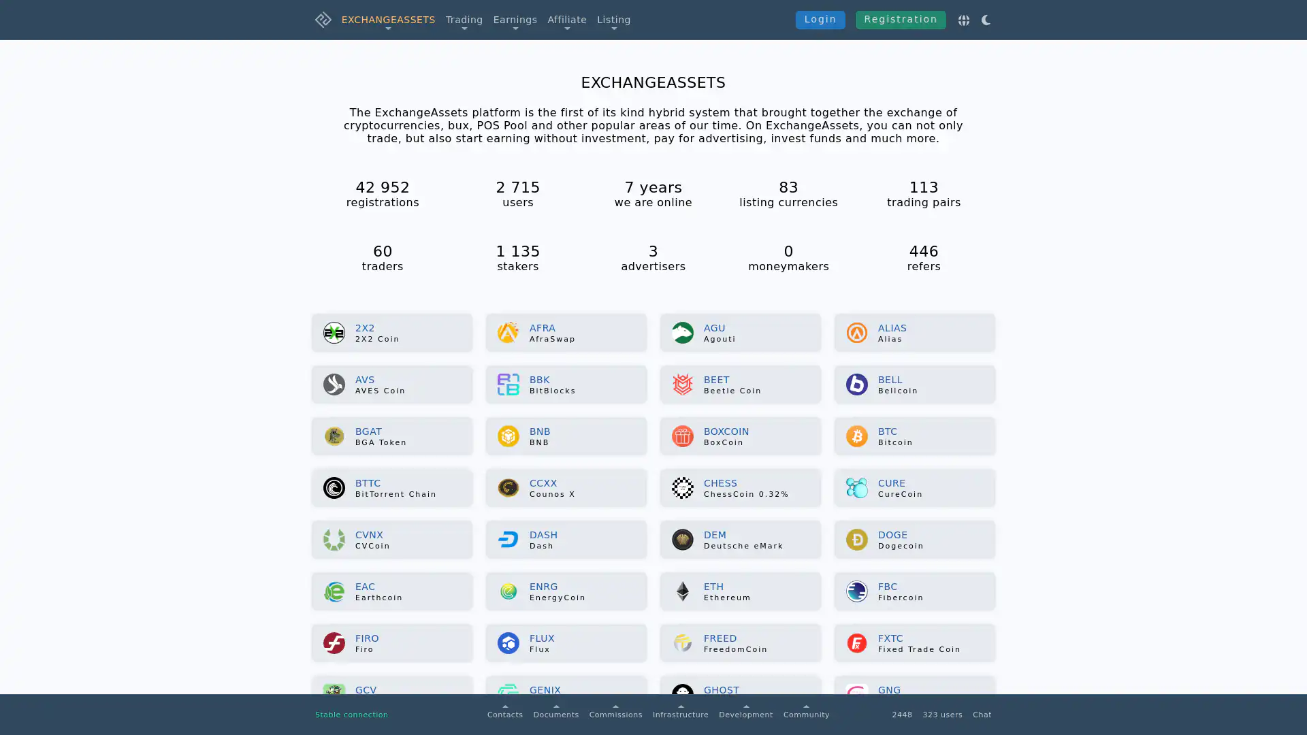
Task: Click the BNB coin icon
Action: [508, 436]
